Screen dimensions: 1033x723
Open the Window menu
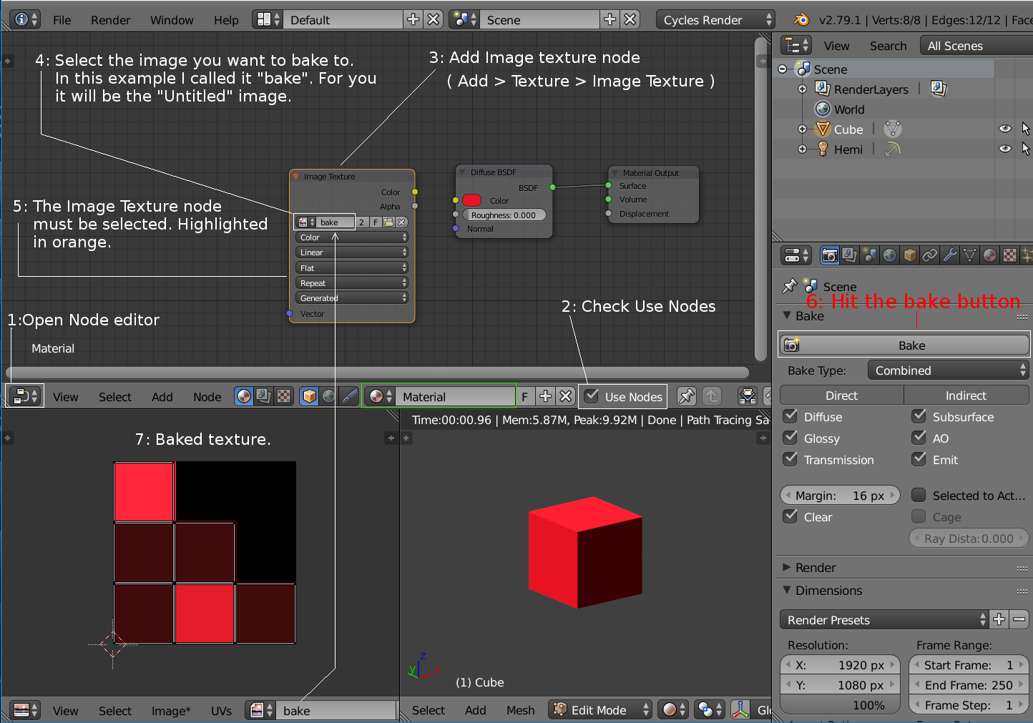pos(172,20)
